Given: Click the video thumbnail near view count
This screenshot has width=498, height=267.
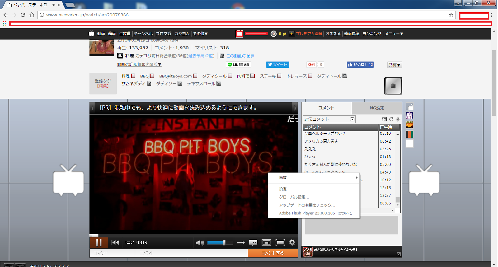Looking at the screenshot, I should point(102,48).
